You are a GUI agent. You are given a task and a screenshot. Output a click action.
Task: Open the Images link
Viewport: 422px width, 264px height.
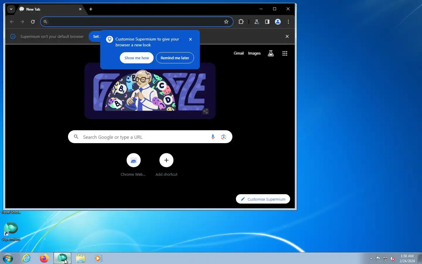pyautogui.click(x=254, y=53)
